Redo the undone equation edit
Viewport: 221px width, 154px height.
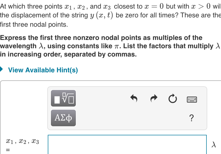153,99
